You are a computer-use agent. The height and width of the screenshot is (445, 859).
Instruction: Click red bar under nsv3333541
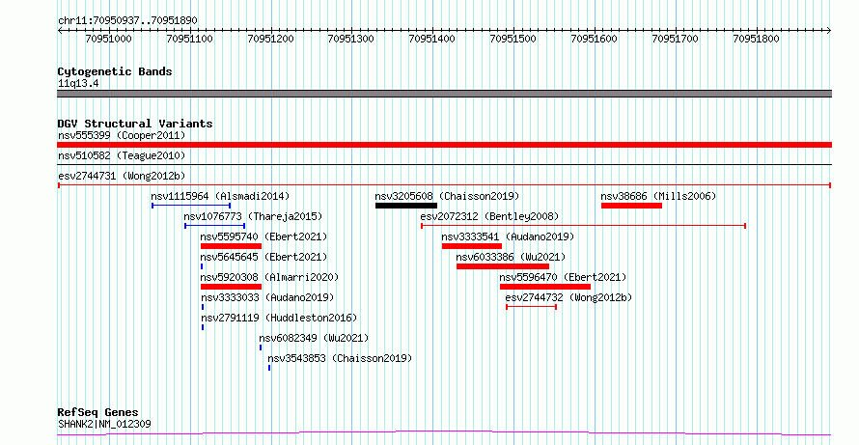(x=472, y=246)
